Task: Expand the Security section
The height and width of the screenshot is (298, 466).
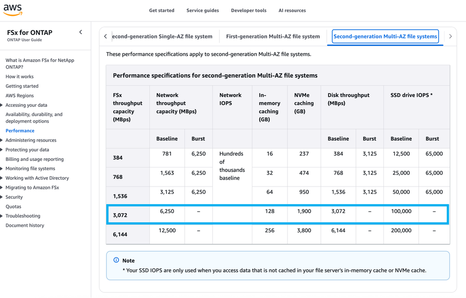Action: 2,197
